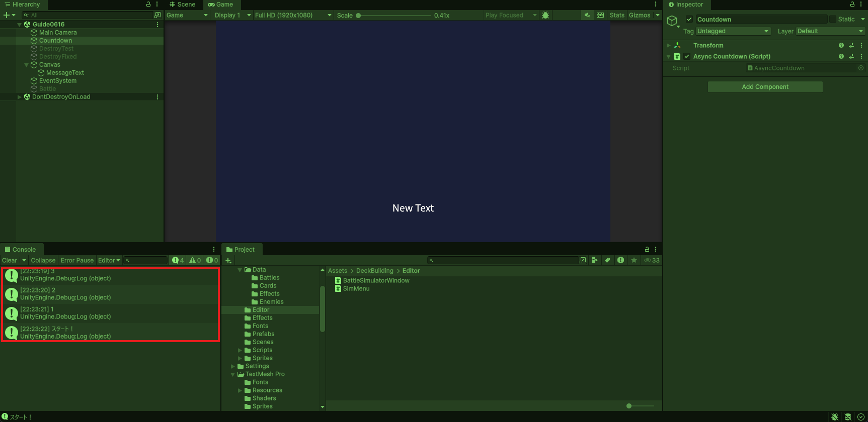868x422 pixels.
Task: Toggle the Countdown object active checkbox
Action: (x=689, y=19)
